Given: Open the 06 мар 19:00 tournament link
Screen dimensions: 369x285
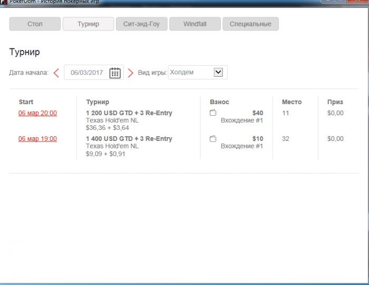Looking at the screenshot, I should tap(37, 139).
